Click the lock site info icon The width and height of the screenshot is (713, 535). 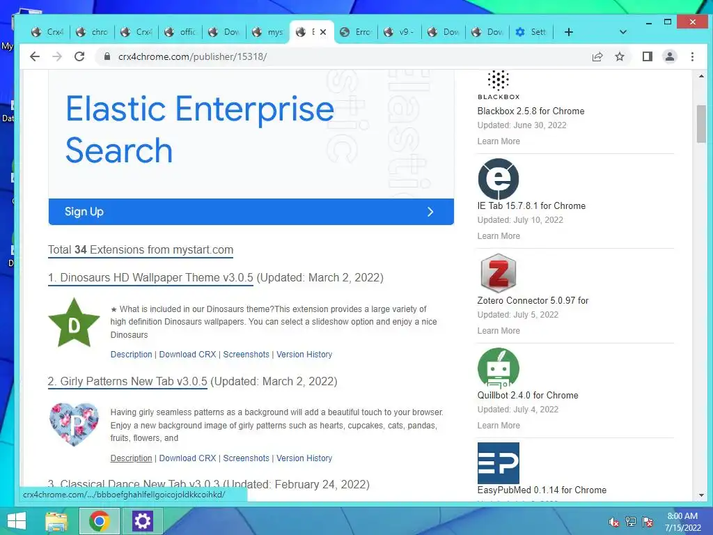pos(107,56)
